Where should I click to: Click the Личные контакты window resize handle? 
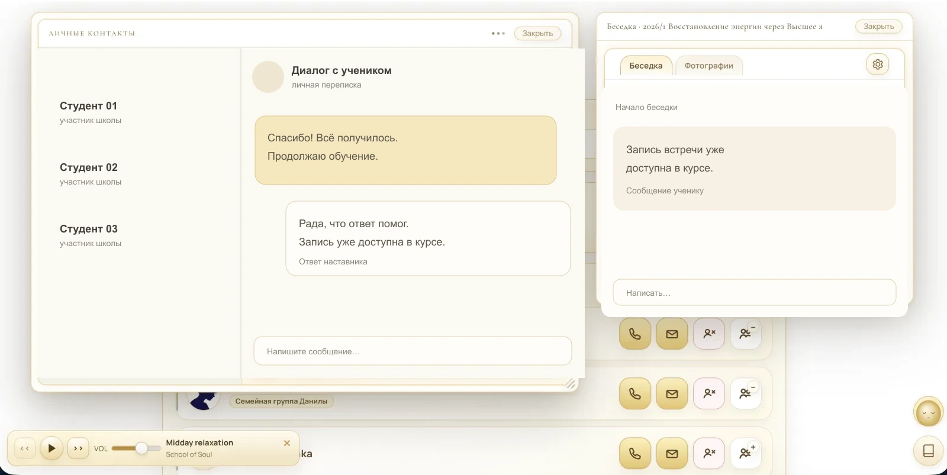click(x=570, y=383)
